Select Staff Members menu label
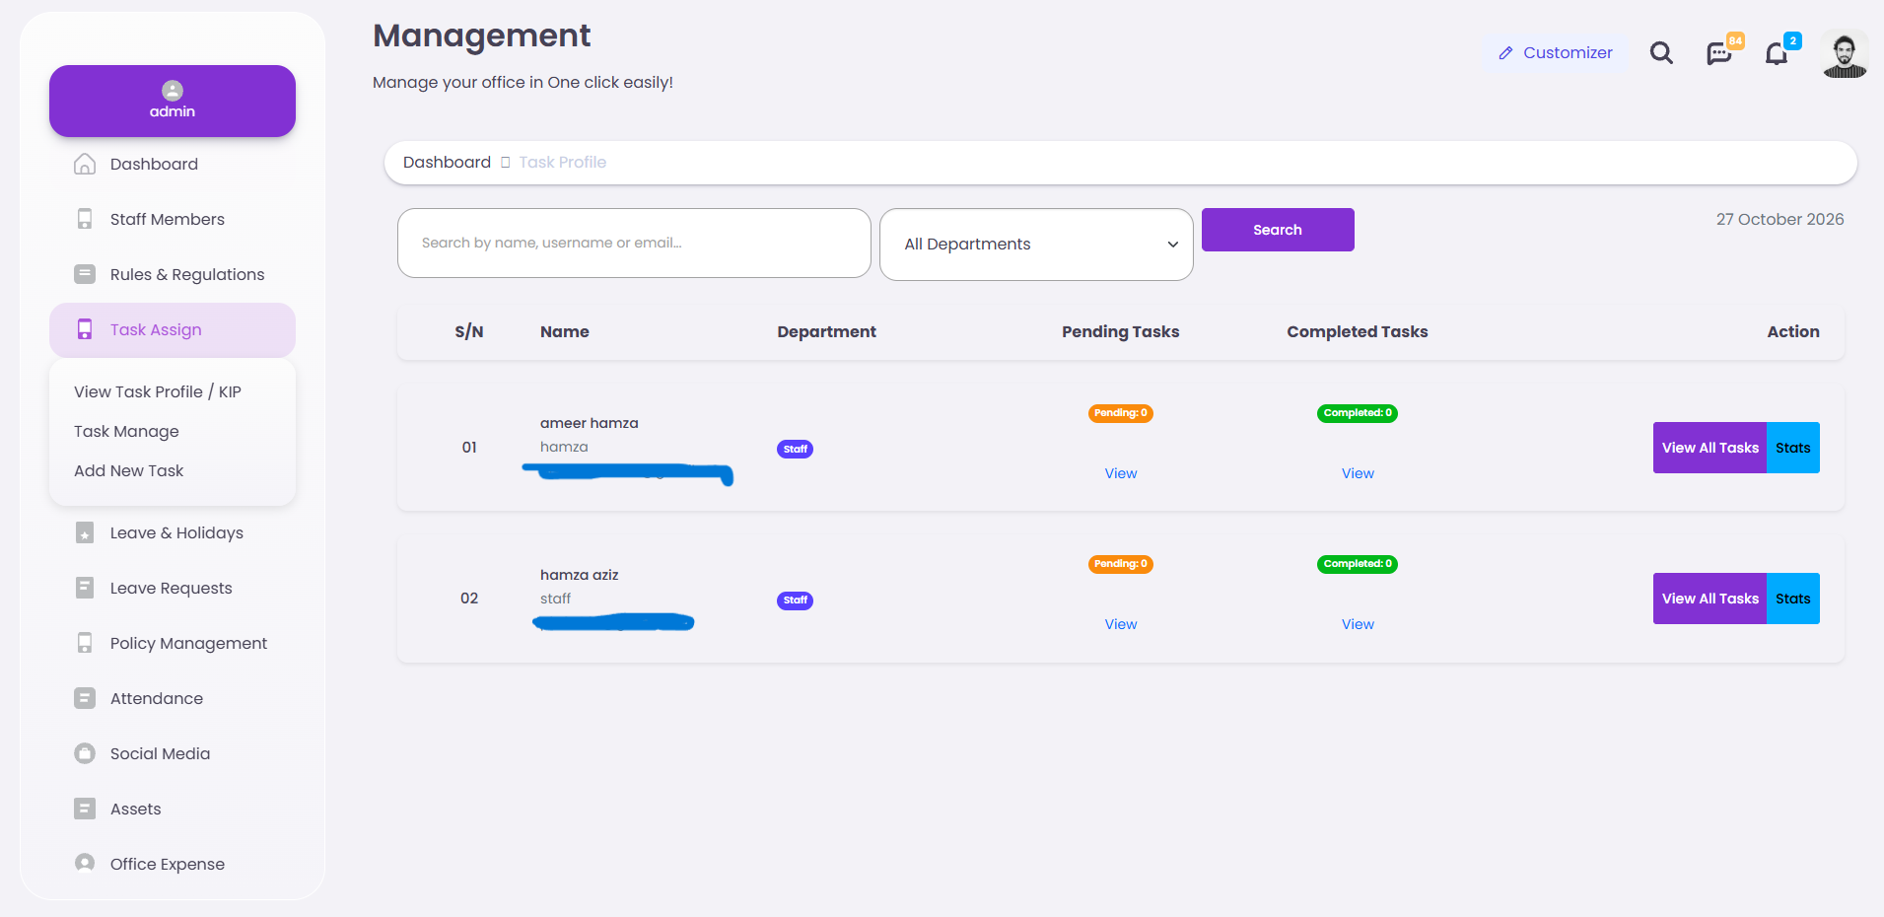1884x917 pixels. (168, 219)
